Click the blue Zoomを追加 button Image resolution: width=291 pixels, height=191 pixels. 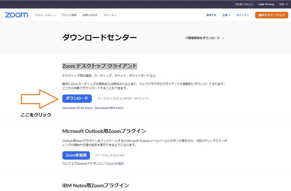tap(76, 155)
